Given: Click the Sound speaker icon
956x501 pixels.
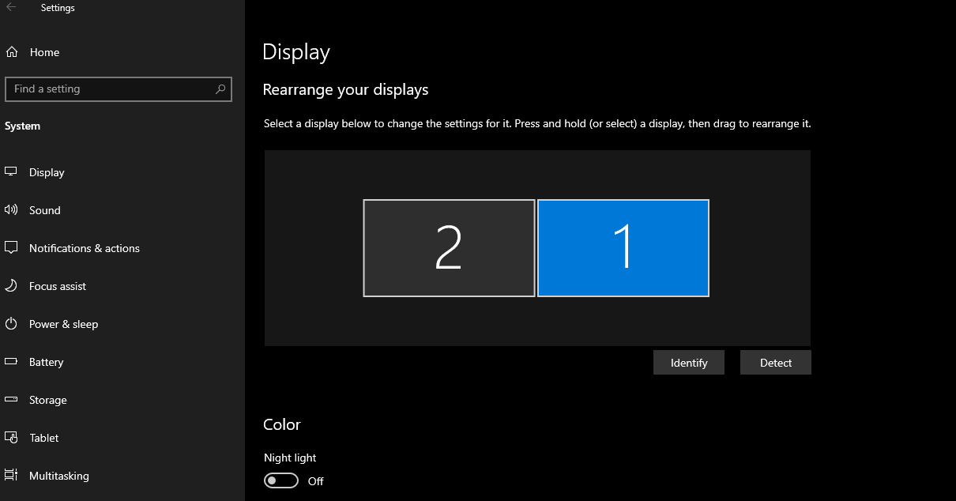Looking at the screenshot, I should click(11, 210).
